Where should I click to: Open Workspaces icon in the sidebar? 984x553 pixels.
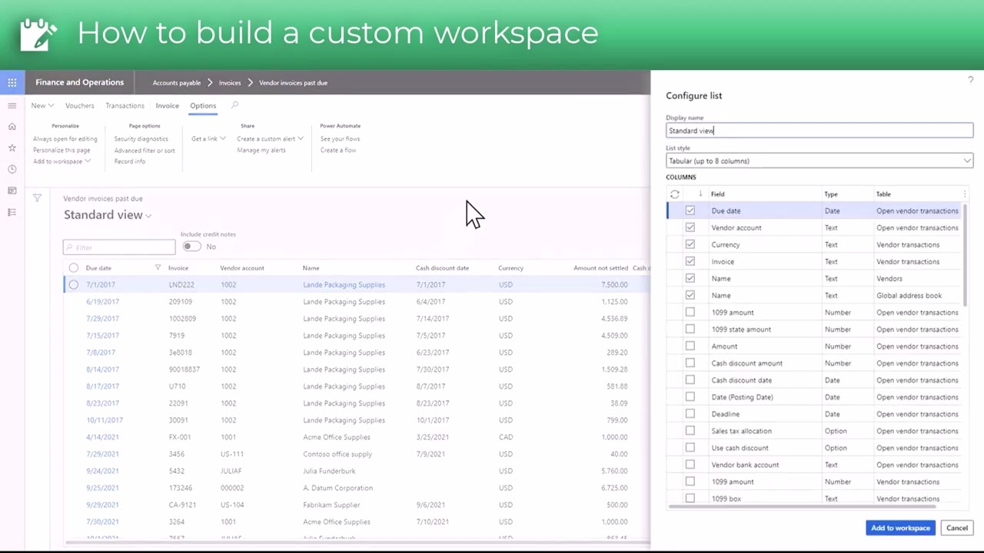12,190
